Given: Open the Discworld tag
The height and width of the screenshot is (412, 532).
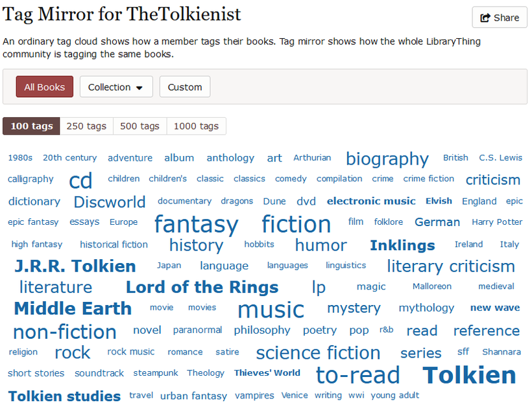Looking at the screenshot, I should tap(110, 202).
